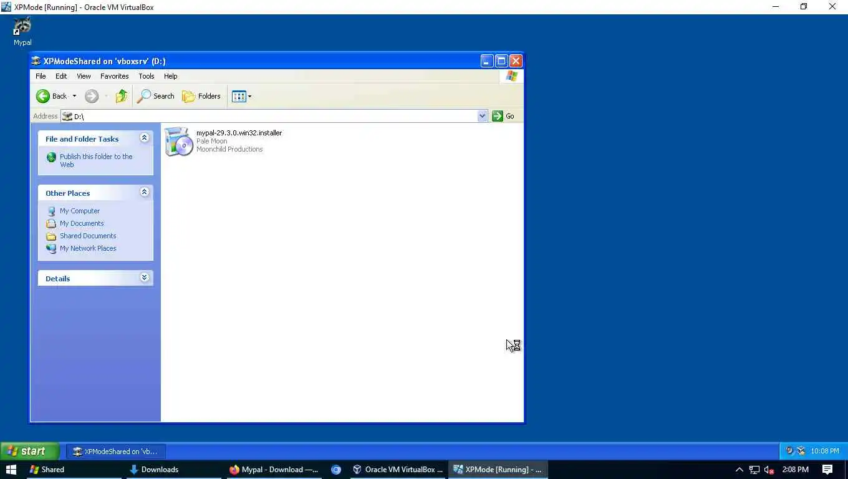
Task: Go up one folder level
Action: (122, 96)
